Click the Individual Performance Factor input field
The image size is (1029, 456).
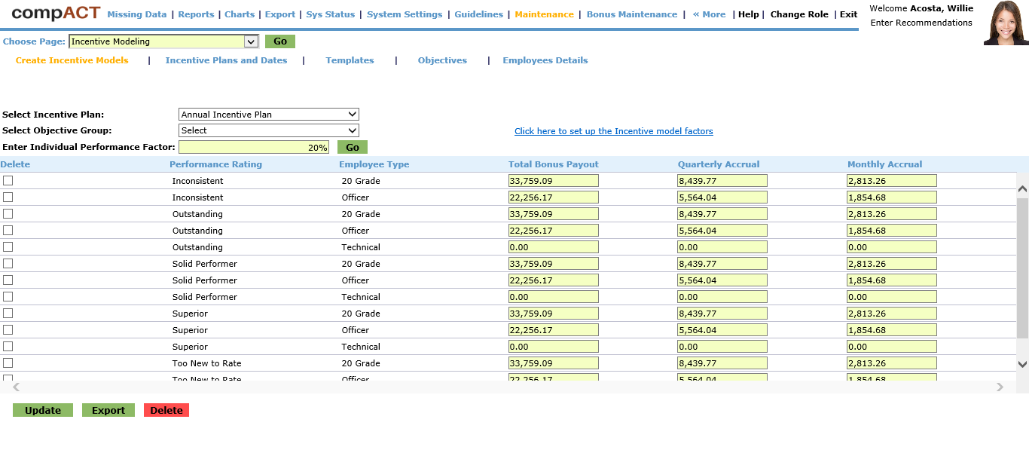pos(254,148)
